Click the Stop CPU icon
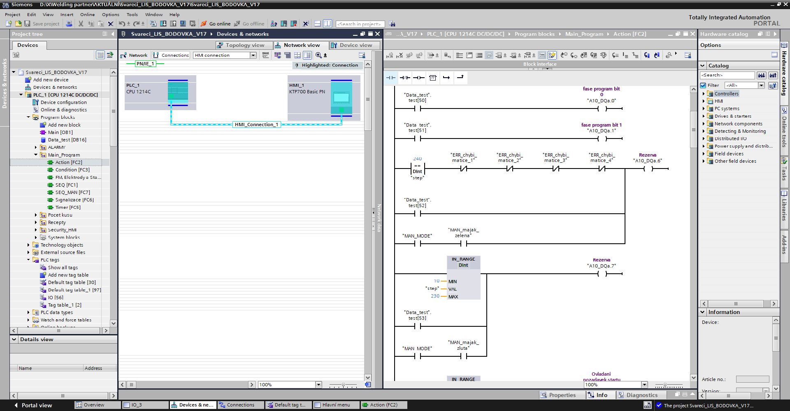The width and height of the screenshot is (790, 411). point(294,24)
